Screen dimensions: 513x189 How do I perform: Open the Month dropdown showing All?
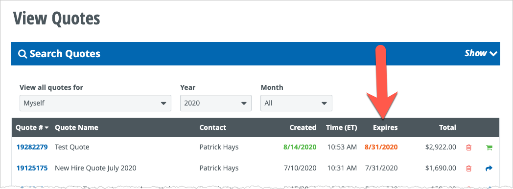[296, 103]
